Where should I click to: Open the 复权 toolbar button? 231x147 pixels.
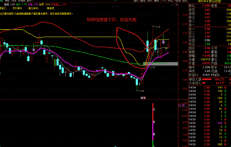point(136,1)
